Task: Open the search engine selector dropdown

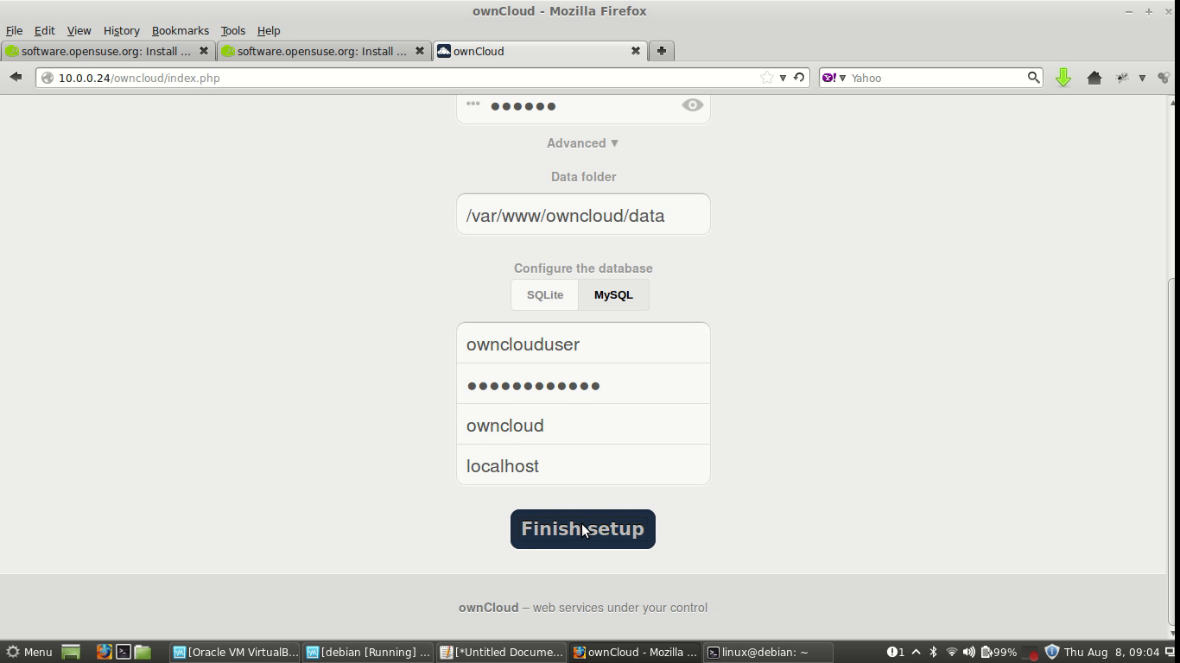Action: coord(842,78)
